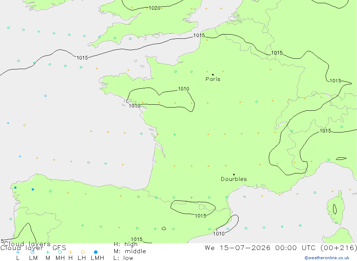357x261 pixels.
Task: Click the "1010" label off the Mediterranean coast
Action: [219, 234]
